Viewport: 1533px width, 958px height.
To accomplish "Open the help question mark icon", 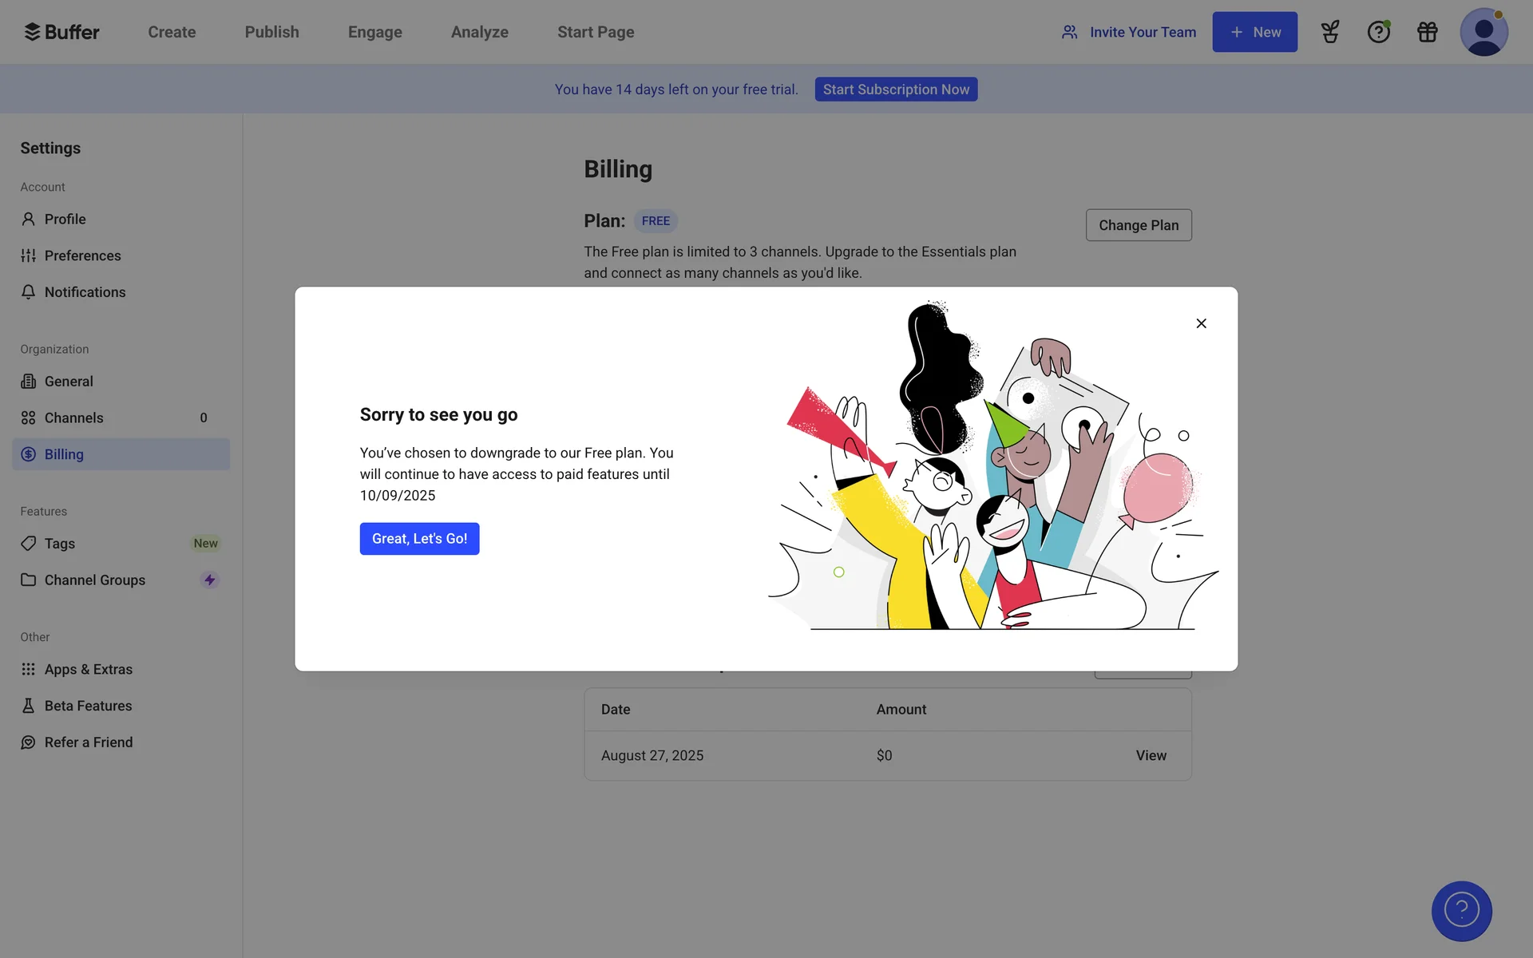I will tap(1378, 32).
